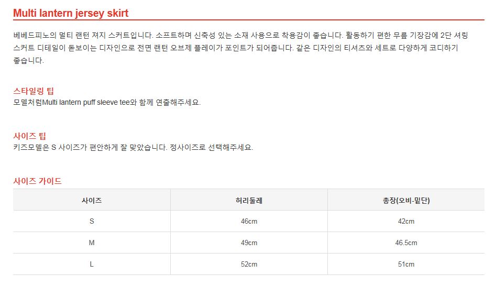Select the 사이즈 팁 heading
The height and width of the screenshot is (297, 495).
[31, 136]
